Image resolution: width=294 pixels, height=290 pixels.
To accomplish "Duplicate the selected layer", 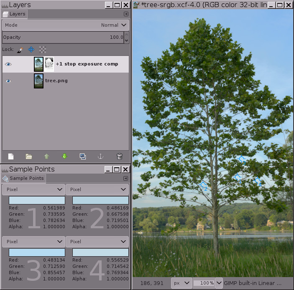I will [x=83, y=156].
